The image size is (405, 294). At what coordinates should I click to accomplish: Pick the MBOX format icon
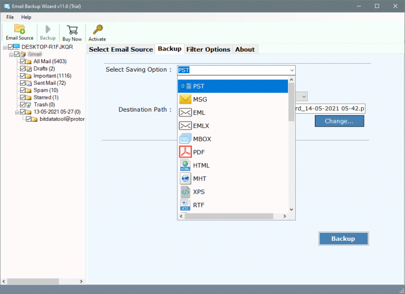click(x=185, y=139)
